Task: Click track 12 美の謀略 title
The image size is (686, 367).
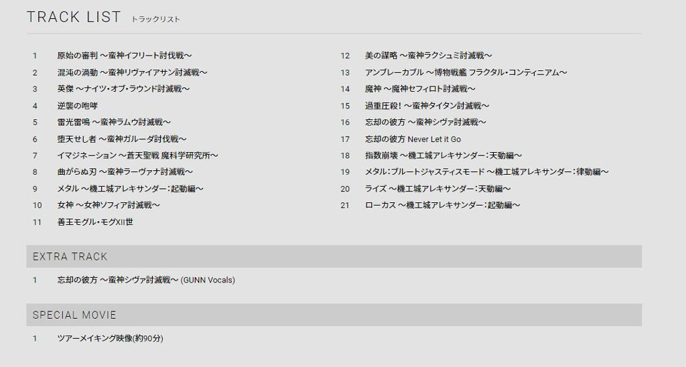Action: (x=428, y=56)
